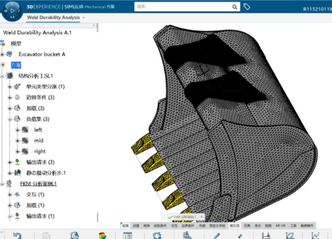The image size is (332, 239).
Task: Click the Excavator bucket A model icon
Action: [x=10, y=54]
